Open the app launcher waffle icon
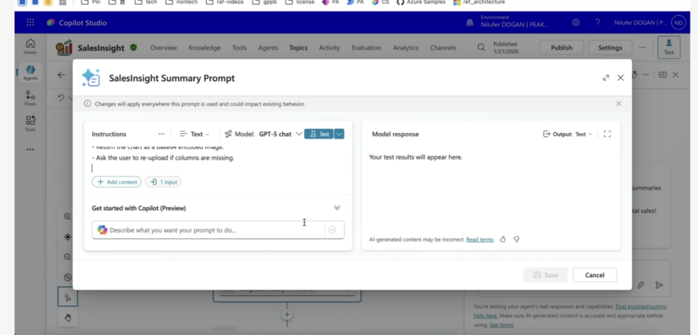The width and height of the screenshot is (698, 335). pyautogui.click(x=30, y=22)
